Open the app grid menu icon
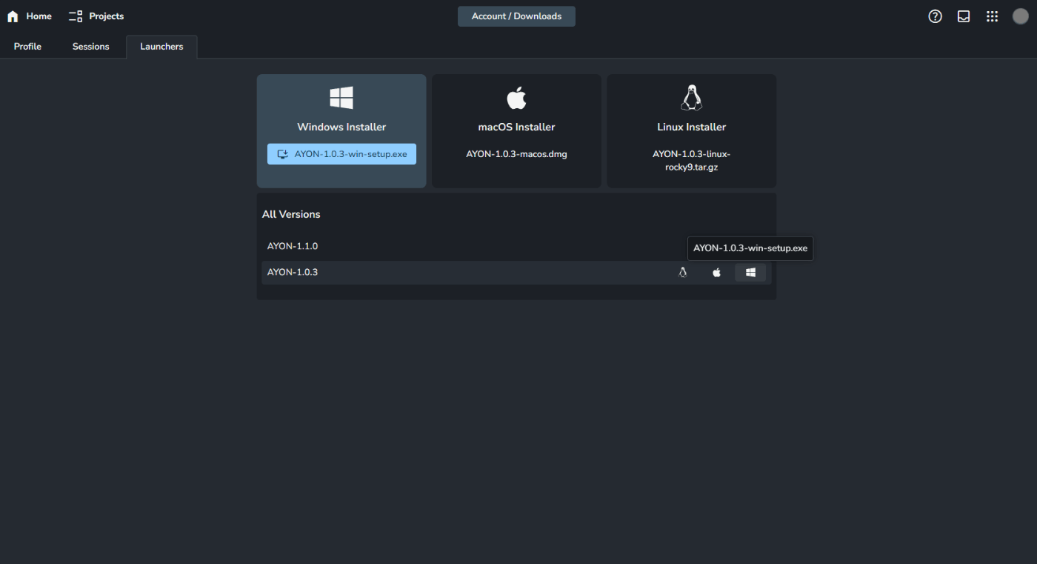The width and height of the screenshot is (1037, 564). (992, 16)
